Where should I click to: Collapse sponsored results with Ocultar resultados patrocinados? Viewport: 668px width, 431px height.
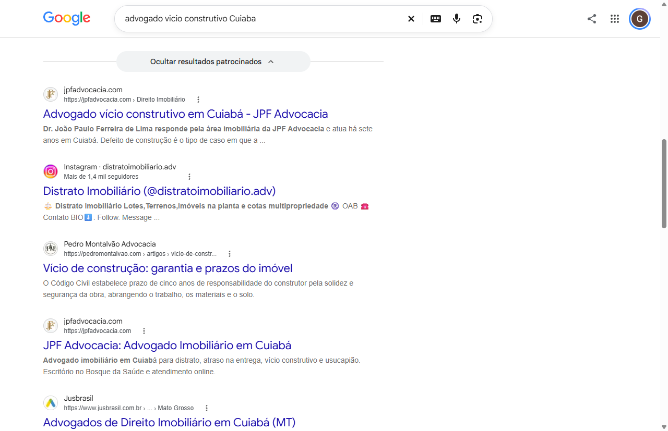[213, 61]
